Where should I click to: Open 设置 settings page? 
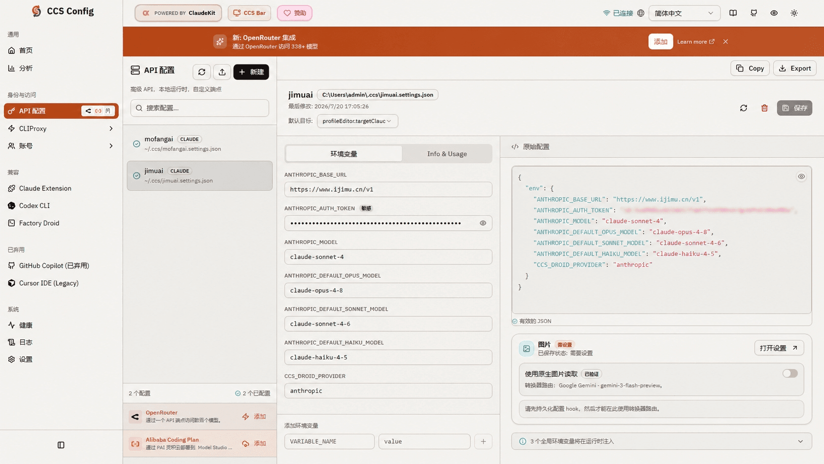(61, 359)
